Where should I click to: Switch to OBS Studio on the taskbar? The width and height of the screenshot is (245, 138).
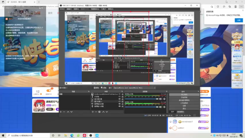[91, 135]
